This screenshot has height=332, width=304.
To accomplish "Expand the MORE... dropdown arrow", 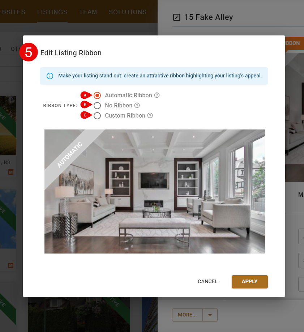I will [x=210, y=315].
